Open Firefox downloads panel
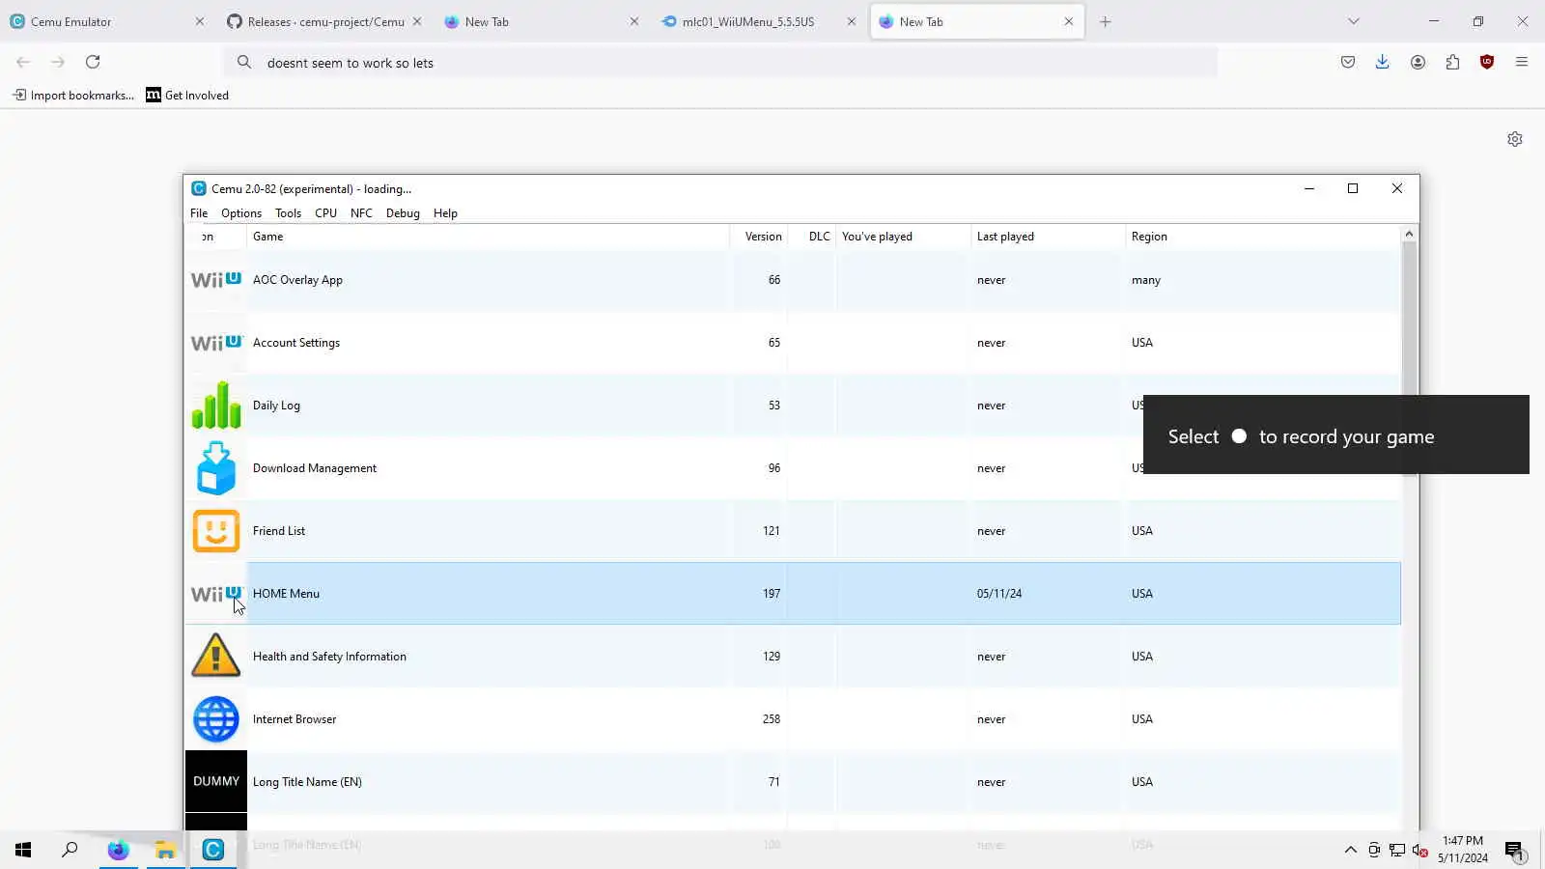 [x=1383, y=62]
